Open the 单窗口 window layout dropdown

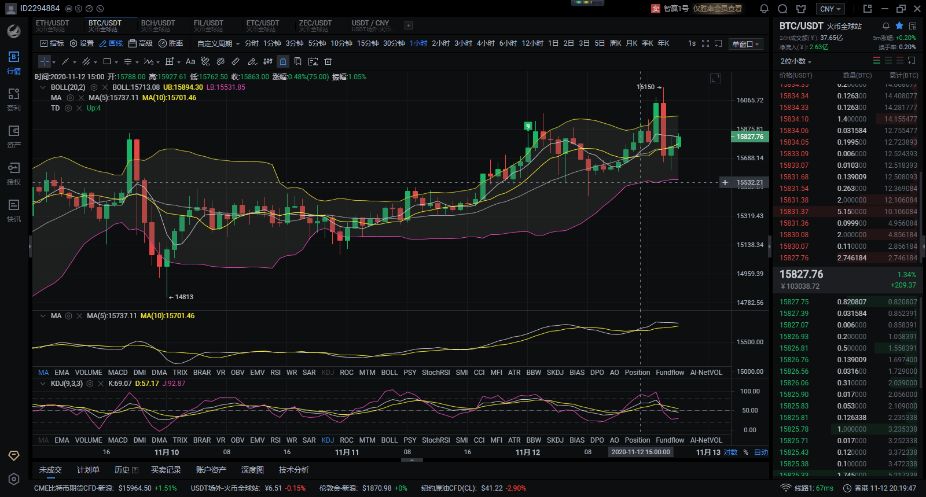pos(746,44)
